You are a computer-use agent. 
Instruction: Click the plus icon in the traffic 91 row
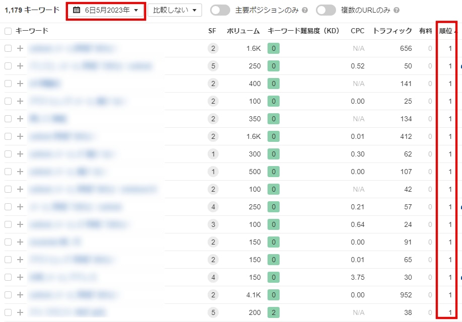pos(20,242)
